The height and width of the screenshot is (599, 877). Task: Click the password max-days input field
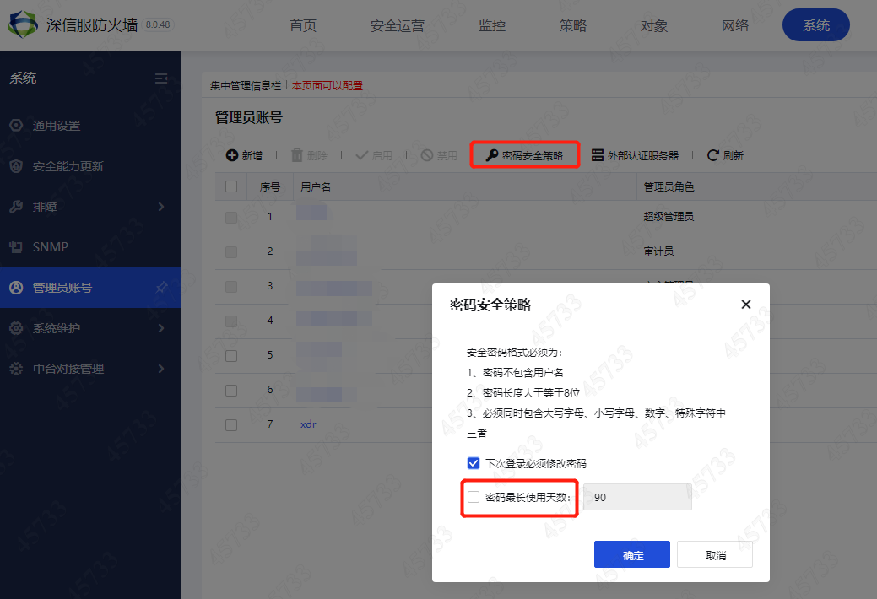[637, 497]
